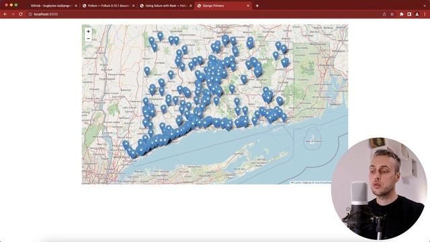Screen dimensions: 430x242
Task: Share this page icon
Action: [384, 14]
